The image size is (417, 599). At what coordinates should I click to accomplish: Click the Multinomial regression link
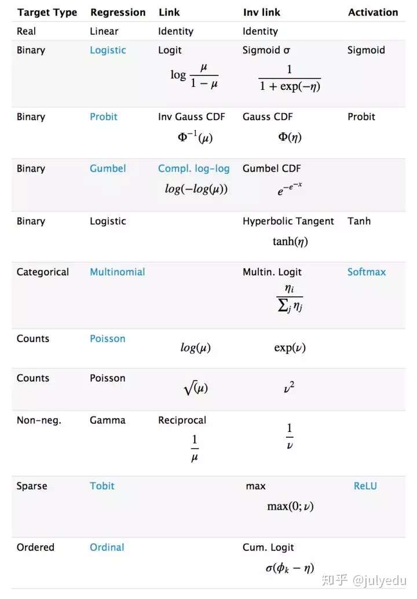118,272
